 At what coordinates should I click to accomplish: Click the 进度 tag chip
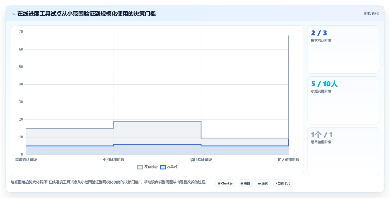[x=263, y=183]
